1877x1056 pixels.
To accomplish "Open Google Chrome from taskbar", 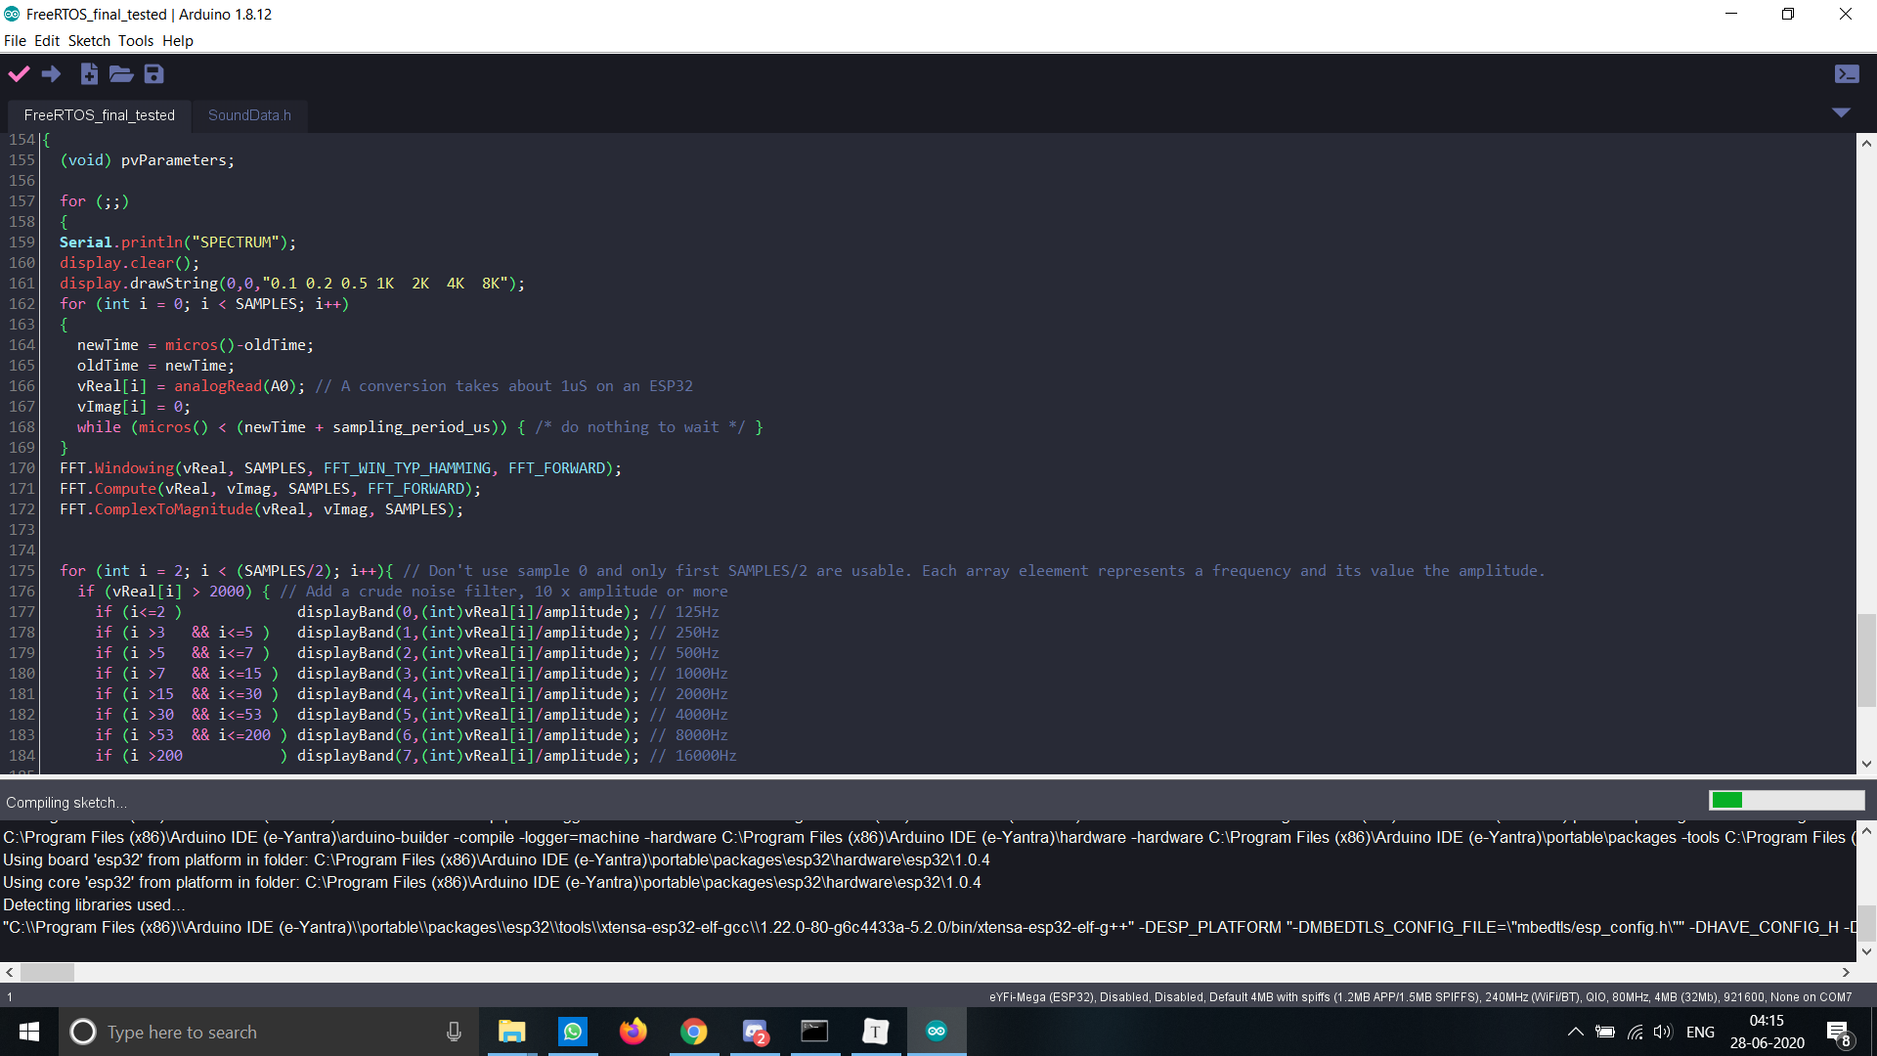I will [694, 1032].
